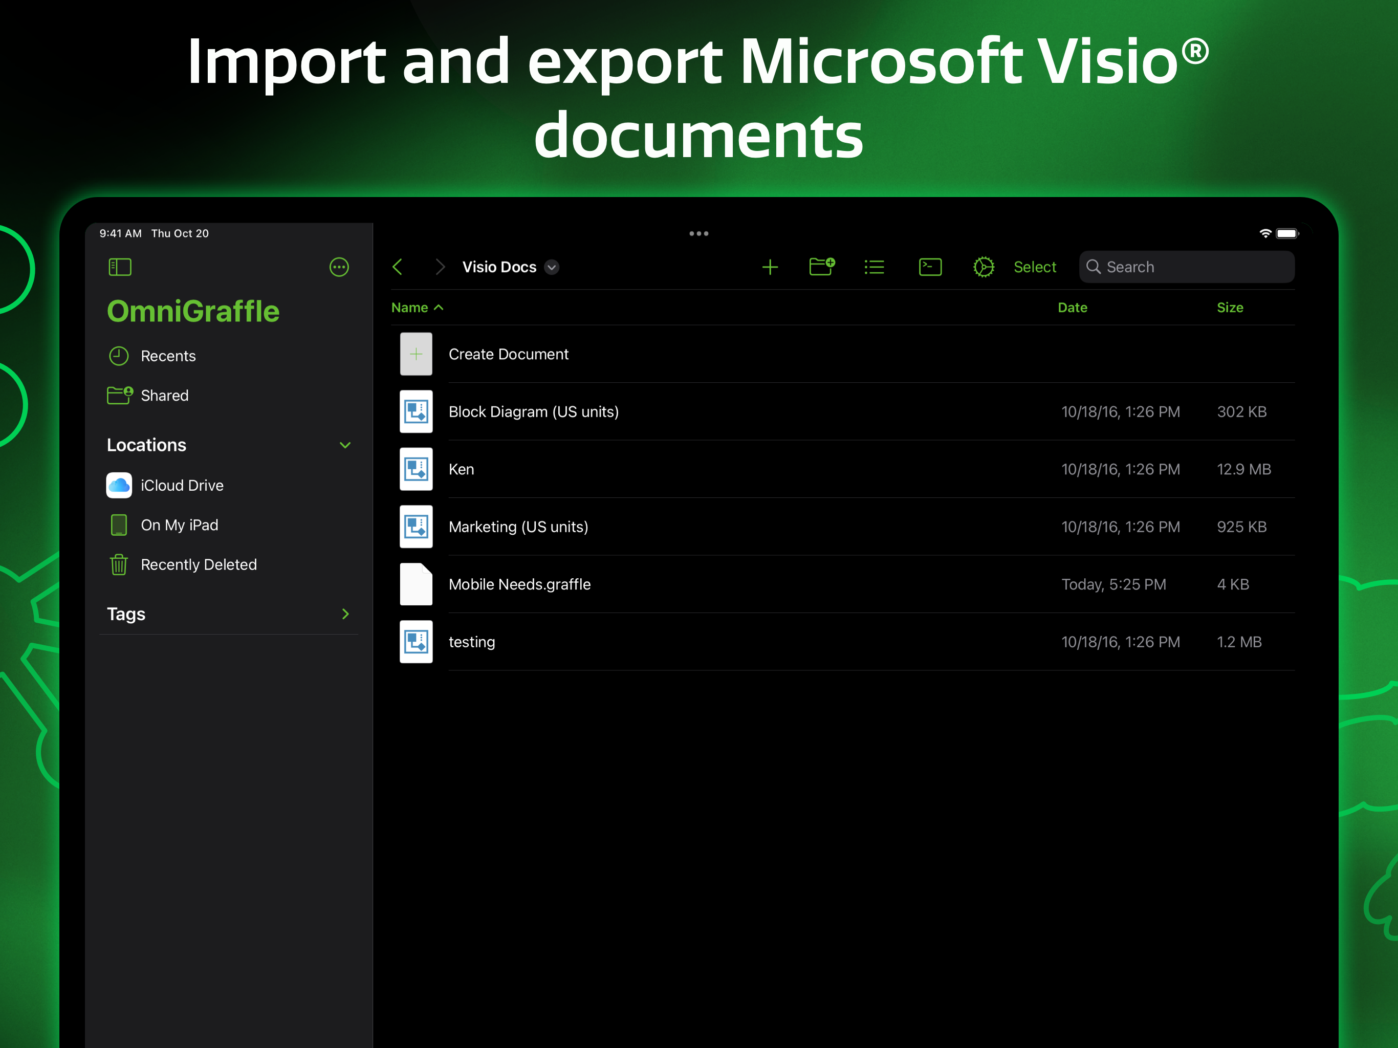Click the OmniGraffle sidebar title
Viewport: 1398px width, 1048px height.
[193, 311]
